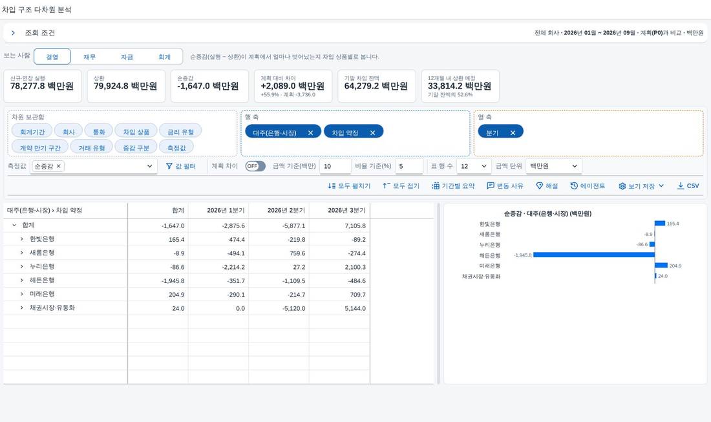Select the -2,214.2 cell for 누리은행
Viewport: 711px width, 422px height.
(x=218, y=267)
